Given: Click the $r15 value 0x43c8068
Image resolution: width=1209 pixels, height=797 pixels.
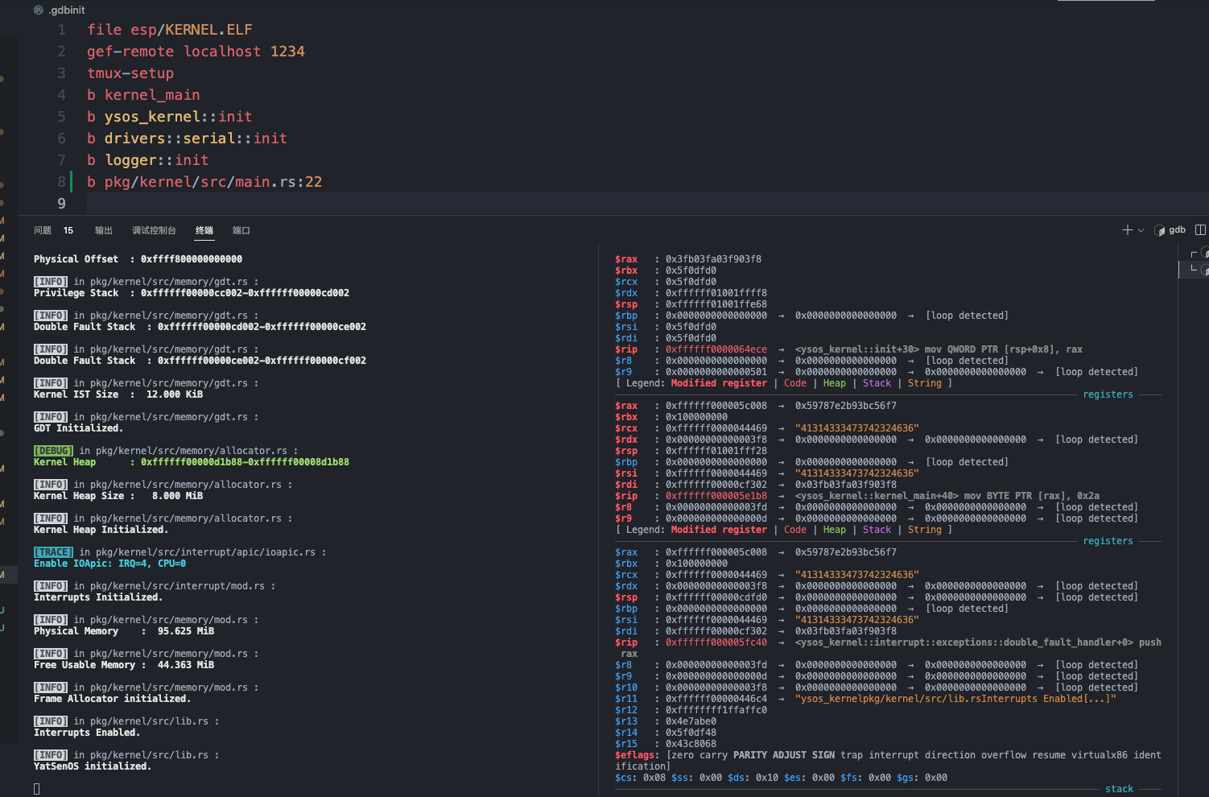Looking at the screenshot, I should pyautogui.click(x=691, y=744).
